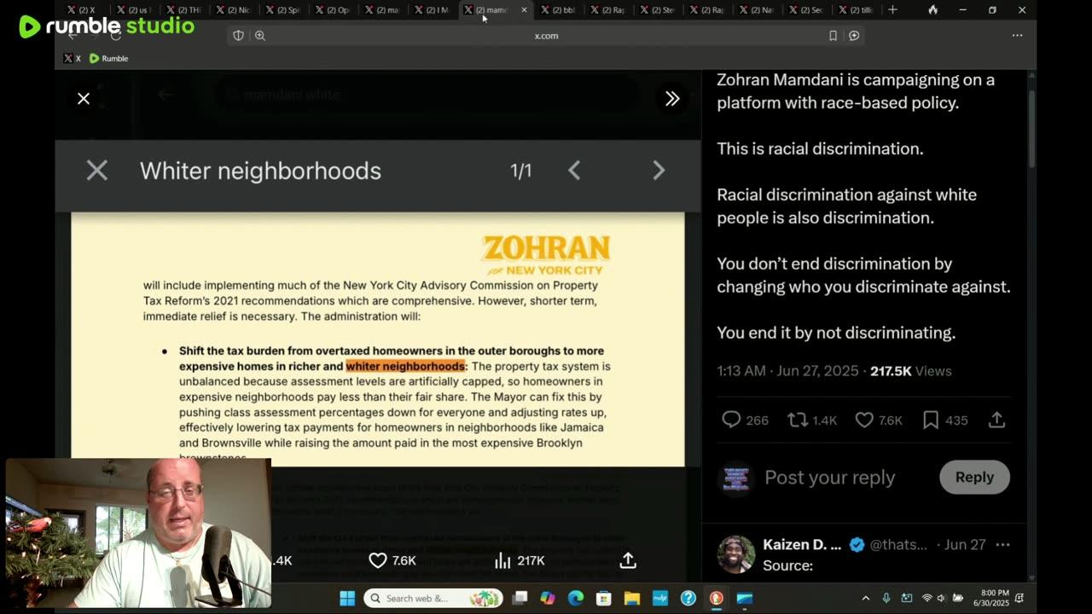Image resolution: width=1092 pixels, height=614 pixels.
Task: Expand the system tray hidden icons chevron
Action: coord(866,598)
